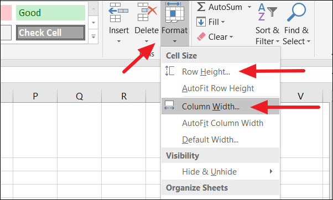Click the AutoSum sigma icon
The image size is (333, 200).
[x=201, y=7]
